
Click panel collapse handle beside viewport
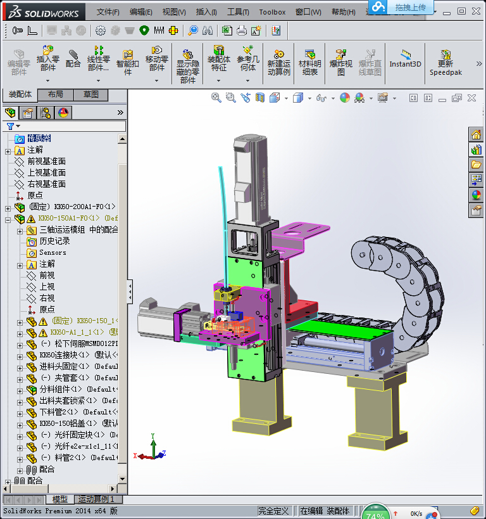pos(130,292)
